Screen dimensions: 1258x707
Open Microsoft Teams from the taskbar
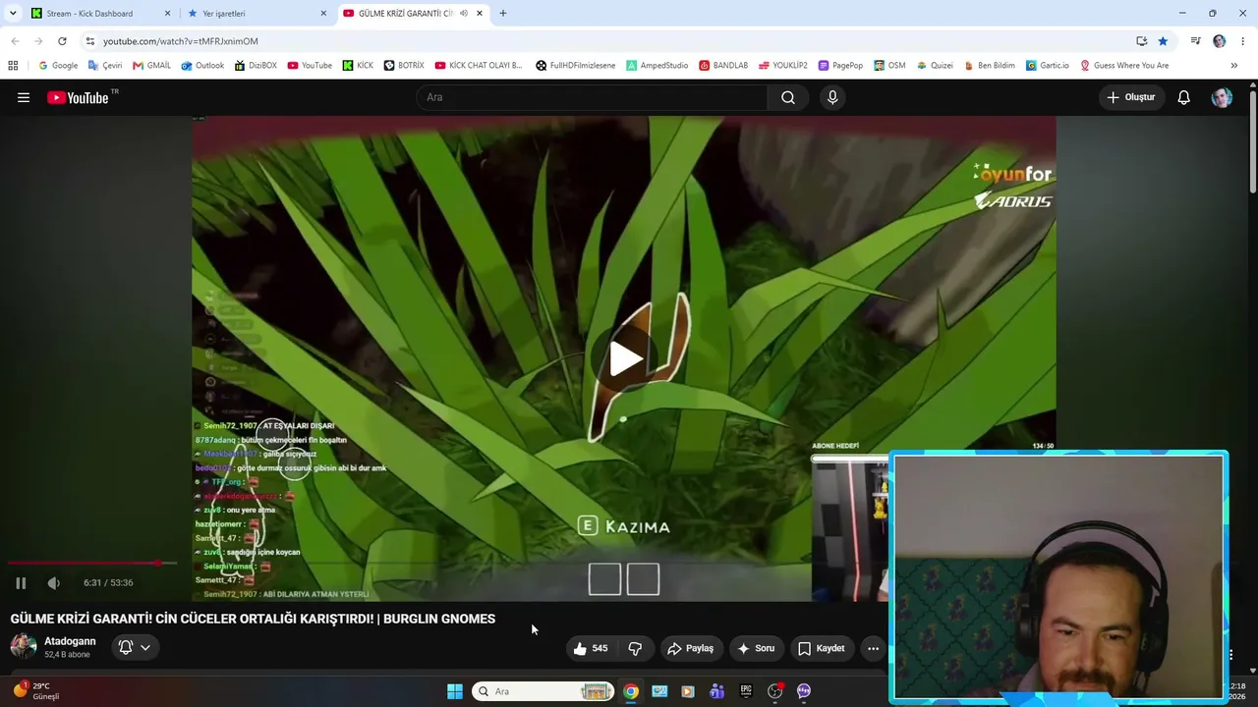(716, 691)
